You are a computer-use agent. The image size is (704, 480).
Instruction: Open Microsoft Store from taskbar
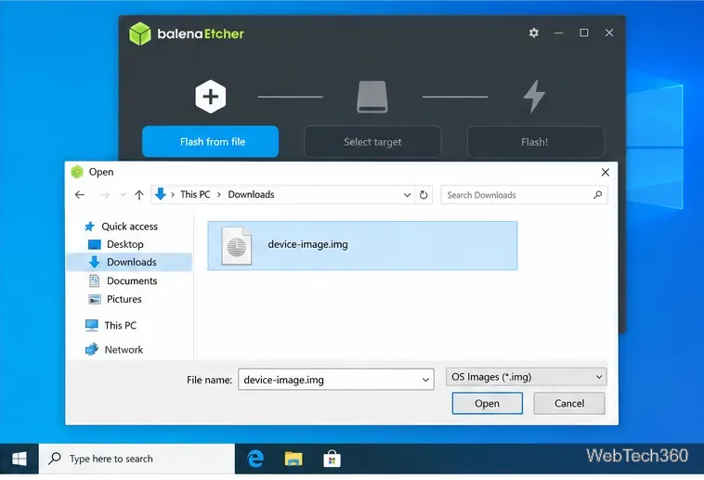click(332, 459)
